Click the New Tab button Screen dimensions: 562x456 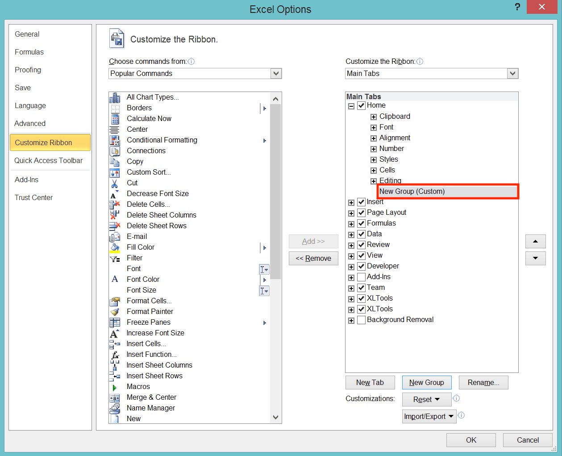[x=370, y=382]
